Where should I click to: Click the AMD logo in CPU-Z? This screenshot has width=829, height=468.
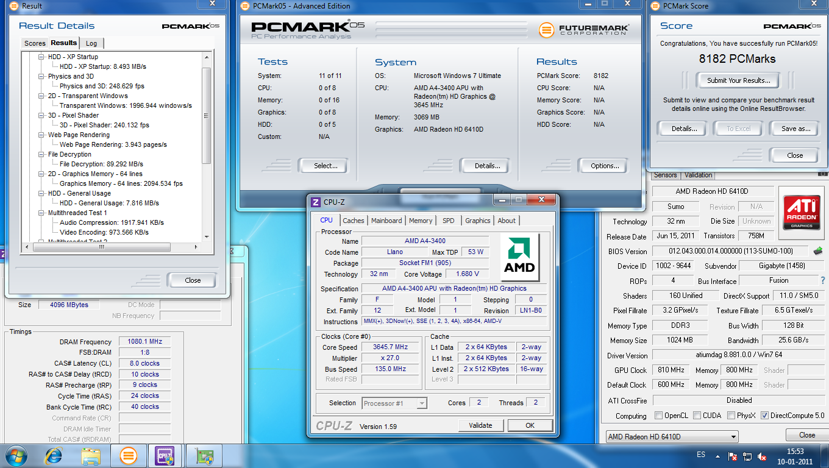520,257
